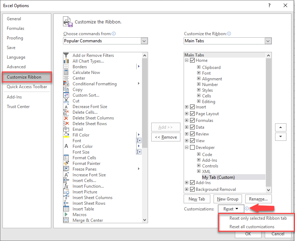Click the Delete Sheet Columns icon
This screenshot has height=241, width=295.
pos(66,118)
